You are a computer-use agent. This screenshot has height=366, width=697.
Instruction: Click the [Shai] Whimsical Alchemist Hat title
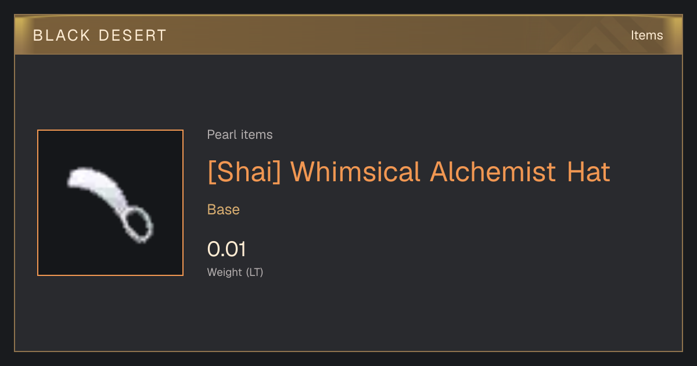coord(409,172)
